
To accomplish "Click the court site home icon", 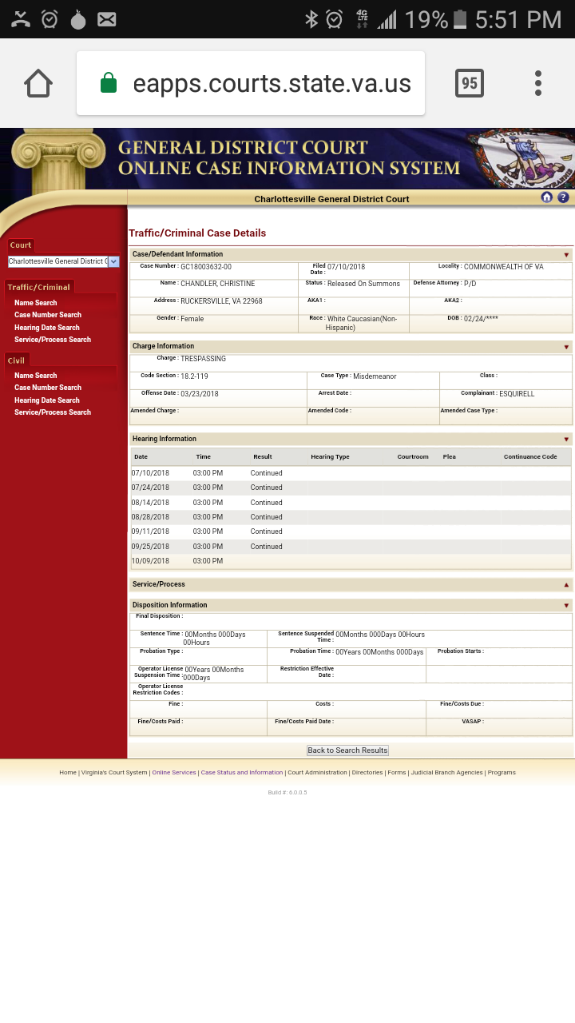I will (546, 197).
